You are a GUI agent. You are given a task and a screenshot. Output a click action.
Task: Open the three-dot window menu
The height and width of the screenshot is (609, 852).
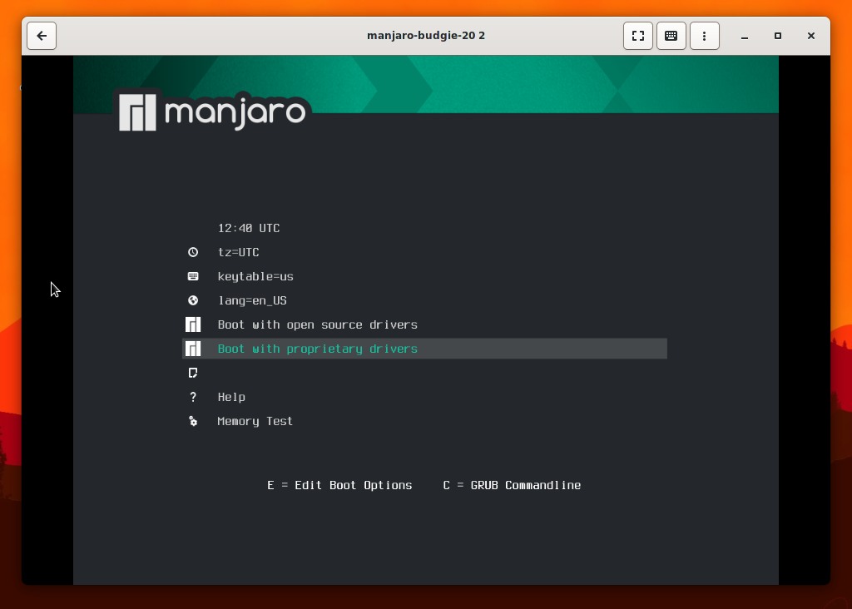tap(705, 36)
